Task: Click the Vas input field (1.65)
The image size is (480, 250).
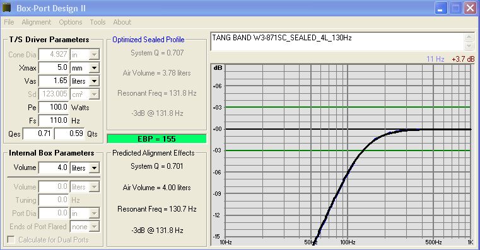Action: (x=54, y=81)
